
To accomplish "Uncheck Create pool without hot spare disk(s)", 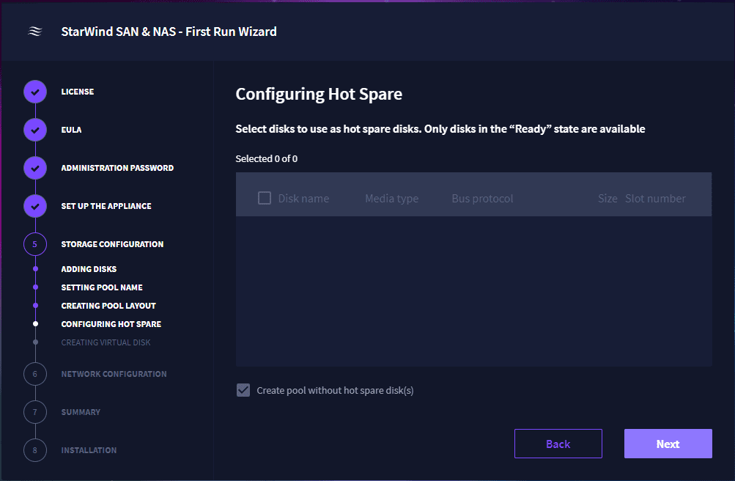I will [243, 390].
